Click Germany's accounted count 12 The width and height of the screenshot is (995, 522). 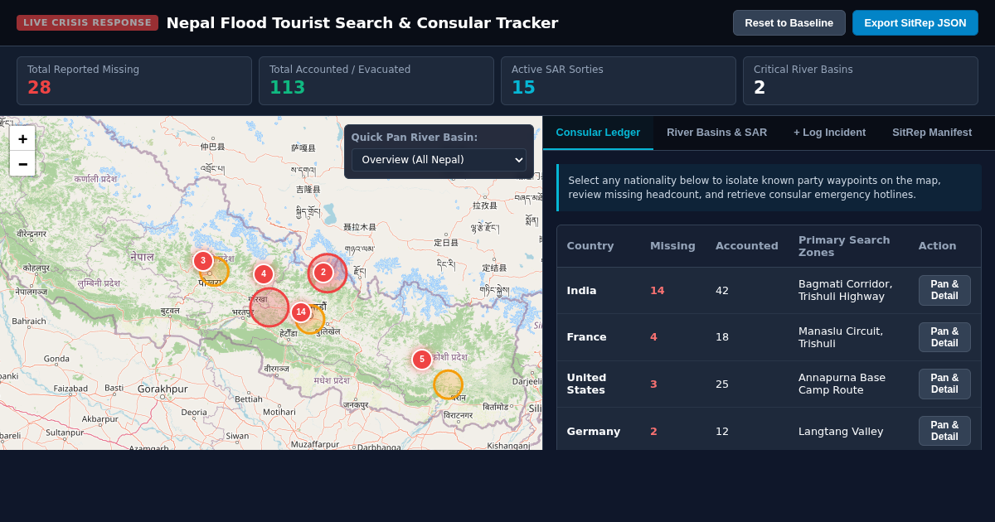722,431
